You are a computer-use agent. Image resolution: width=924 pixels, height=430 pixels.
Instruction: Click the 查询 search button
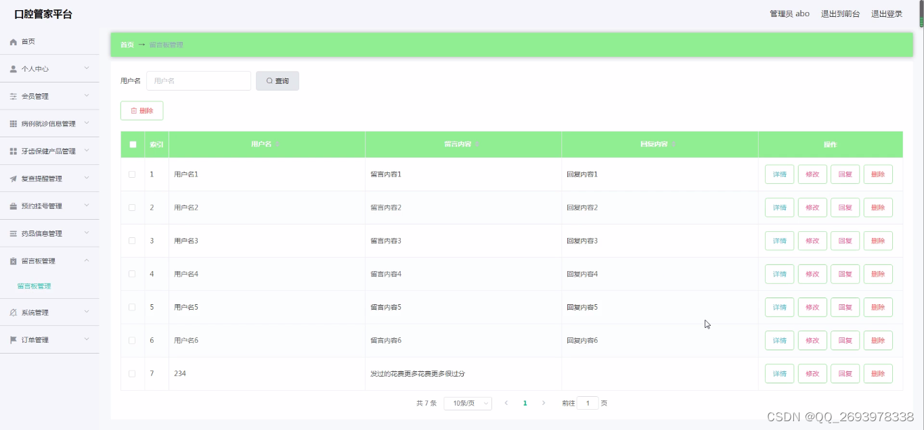pos(278,81)
